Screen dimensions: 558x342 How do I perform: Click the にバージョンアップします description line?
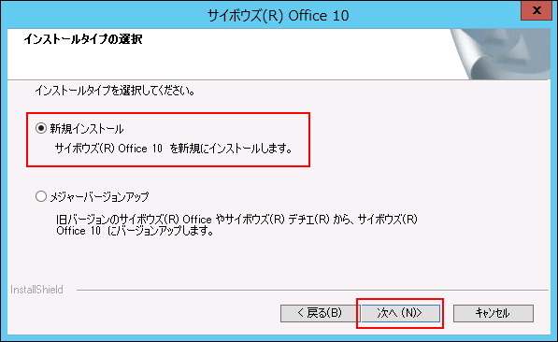tap(136, 231)
